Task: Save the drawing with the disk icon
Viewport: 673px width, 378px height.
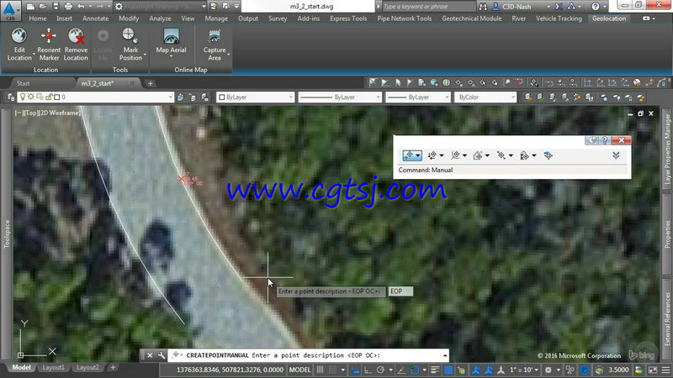Action: [56, 7]
